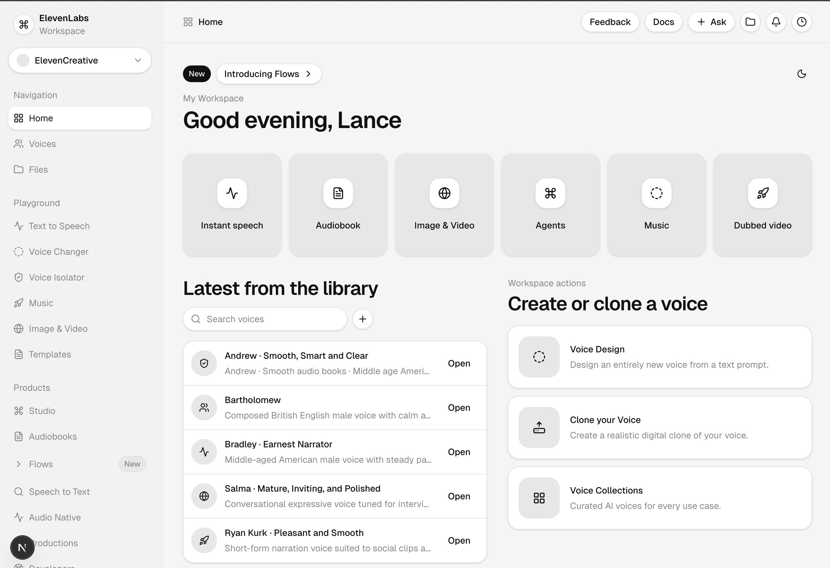The height and width of the screenshot is (568, 830).
Task: Open the Bartholomew voice
Action: coord(459,407)
